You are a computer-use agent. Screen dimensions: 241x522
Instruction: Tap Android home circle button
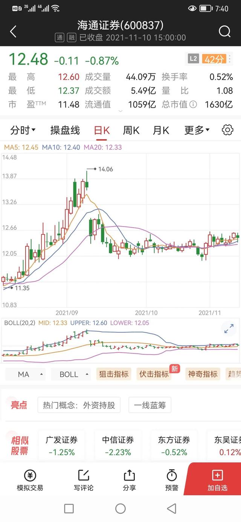(120, 509)
